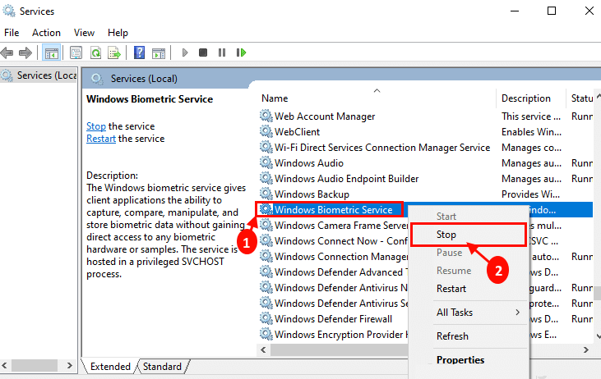The image size is (601, 379).
Task: Click the services list horizontal scrollbar
Action: 340,349
